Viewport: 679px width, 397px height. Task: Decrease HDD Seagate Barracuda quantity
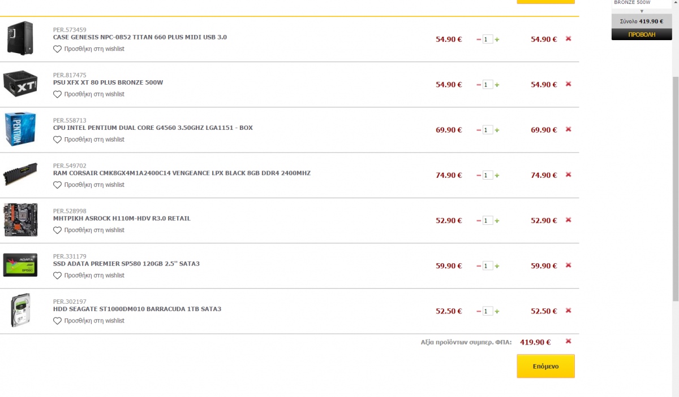click(x=479, y=311)
